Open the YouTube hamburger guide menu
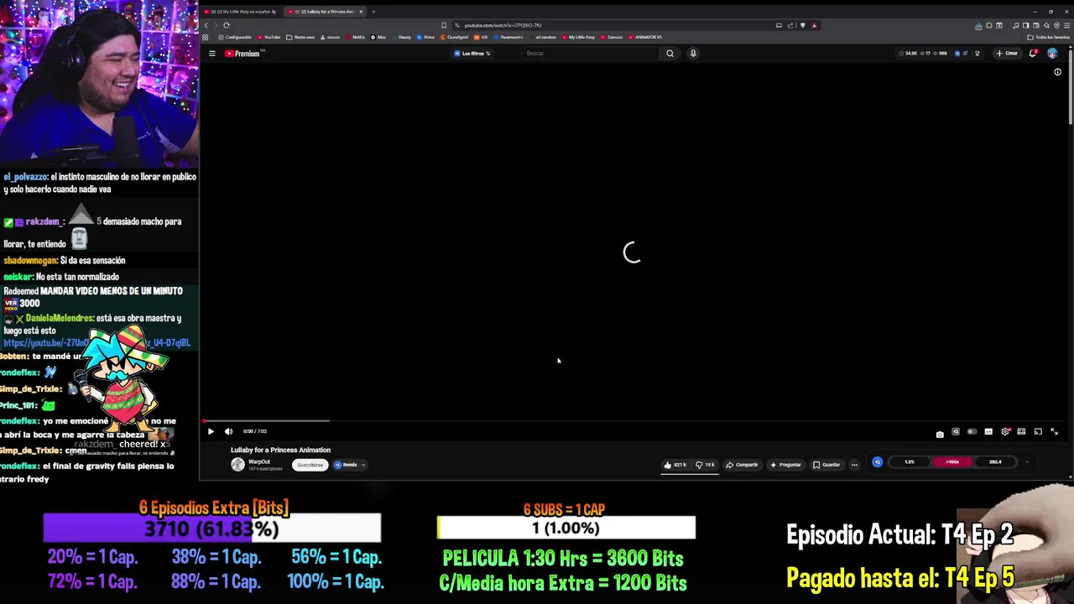This screenshot has width=1074, height=604. [211, 54]
